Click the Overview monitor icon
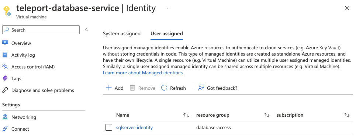This screenshot has height=138, width=356. point(5,43)
